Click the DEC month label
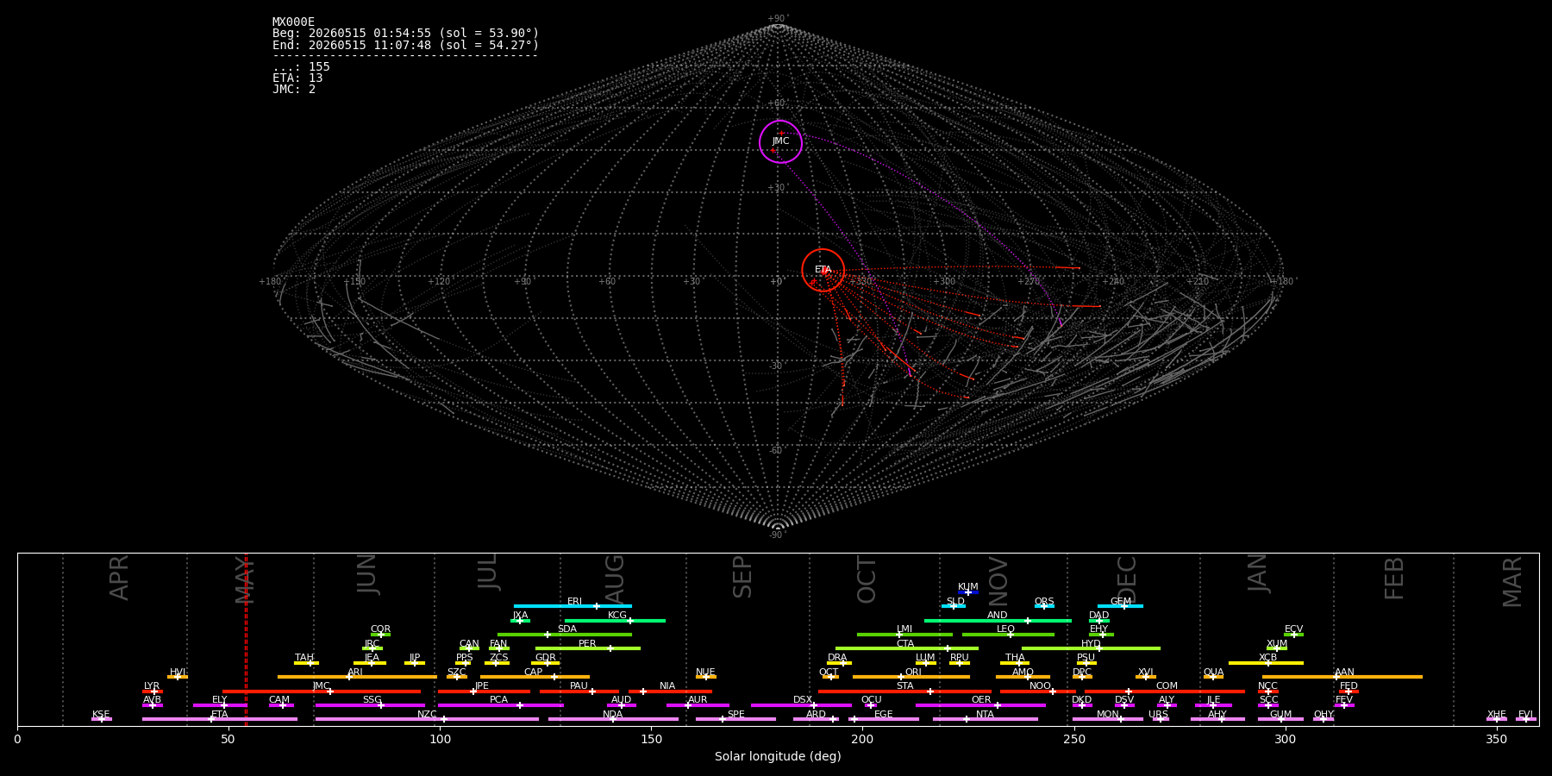 (x=1127, y=579)
